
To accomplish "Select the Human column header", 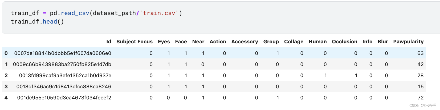I will [317, 42].
